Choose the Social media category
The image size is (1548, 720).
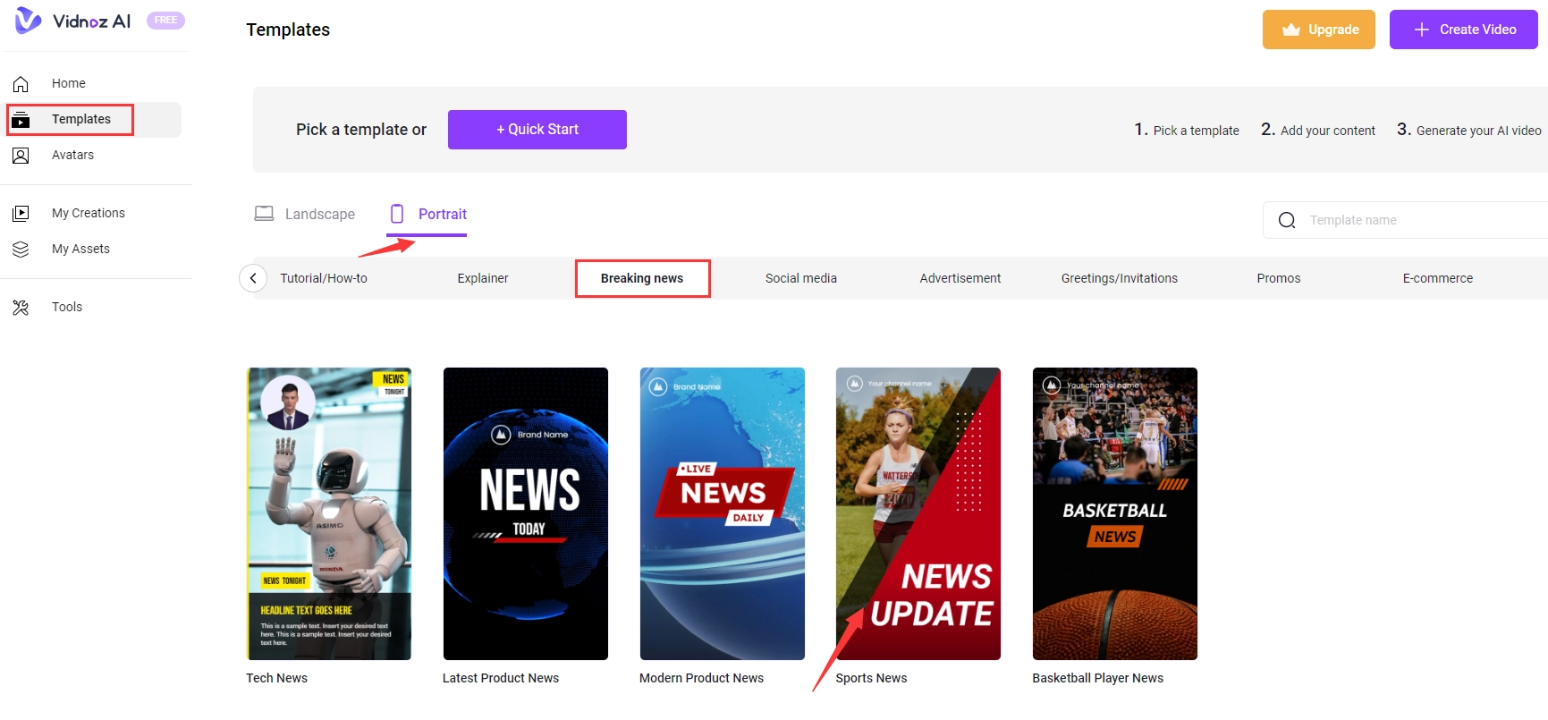click(x=800, y=279)
